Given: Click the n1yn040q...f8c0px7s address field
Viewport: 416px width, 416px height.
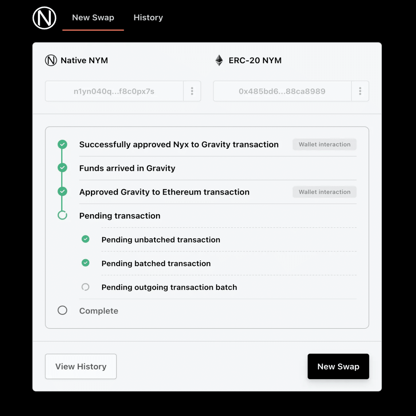Looking at the screenshot, I should (x=115, y=91).
